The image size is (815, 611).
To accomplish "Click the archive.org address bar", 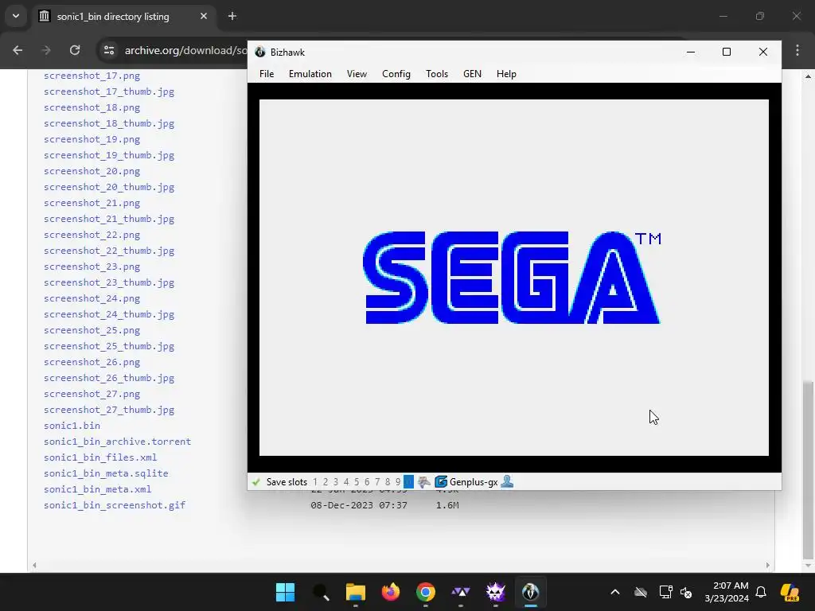I will (185, 50).
